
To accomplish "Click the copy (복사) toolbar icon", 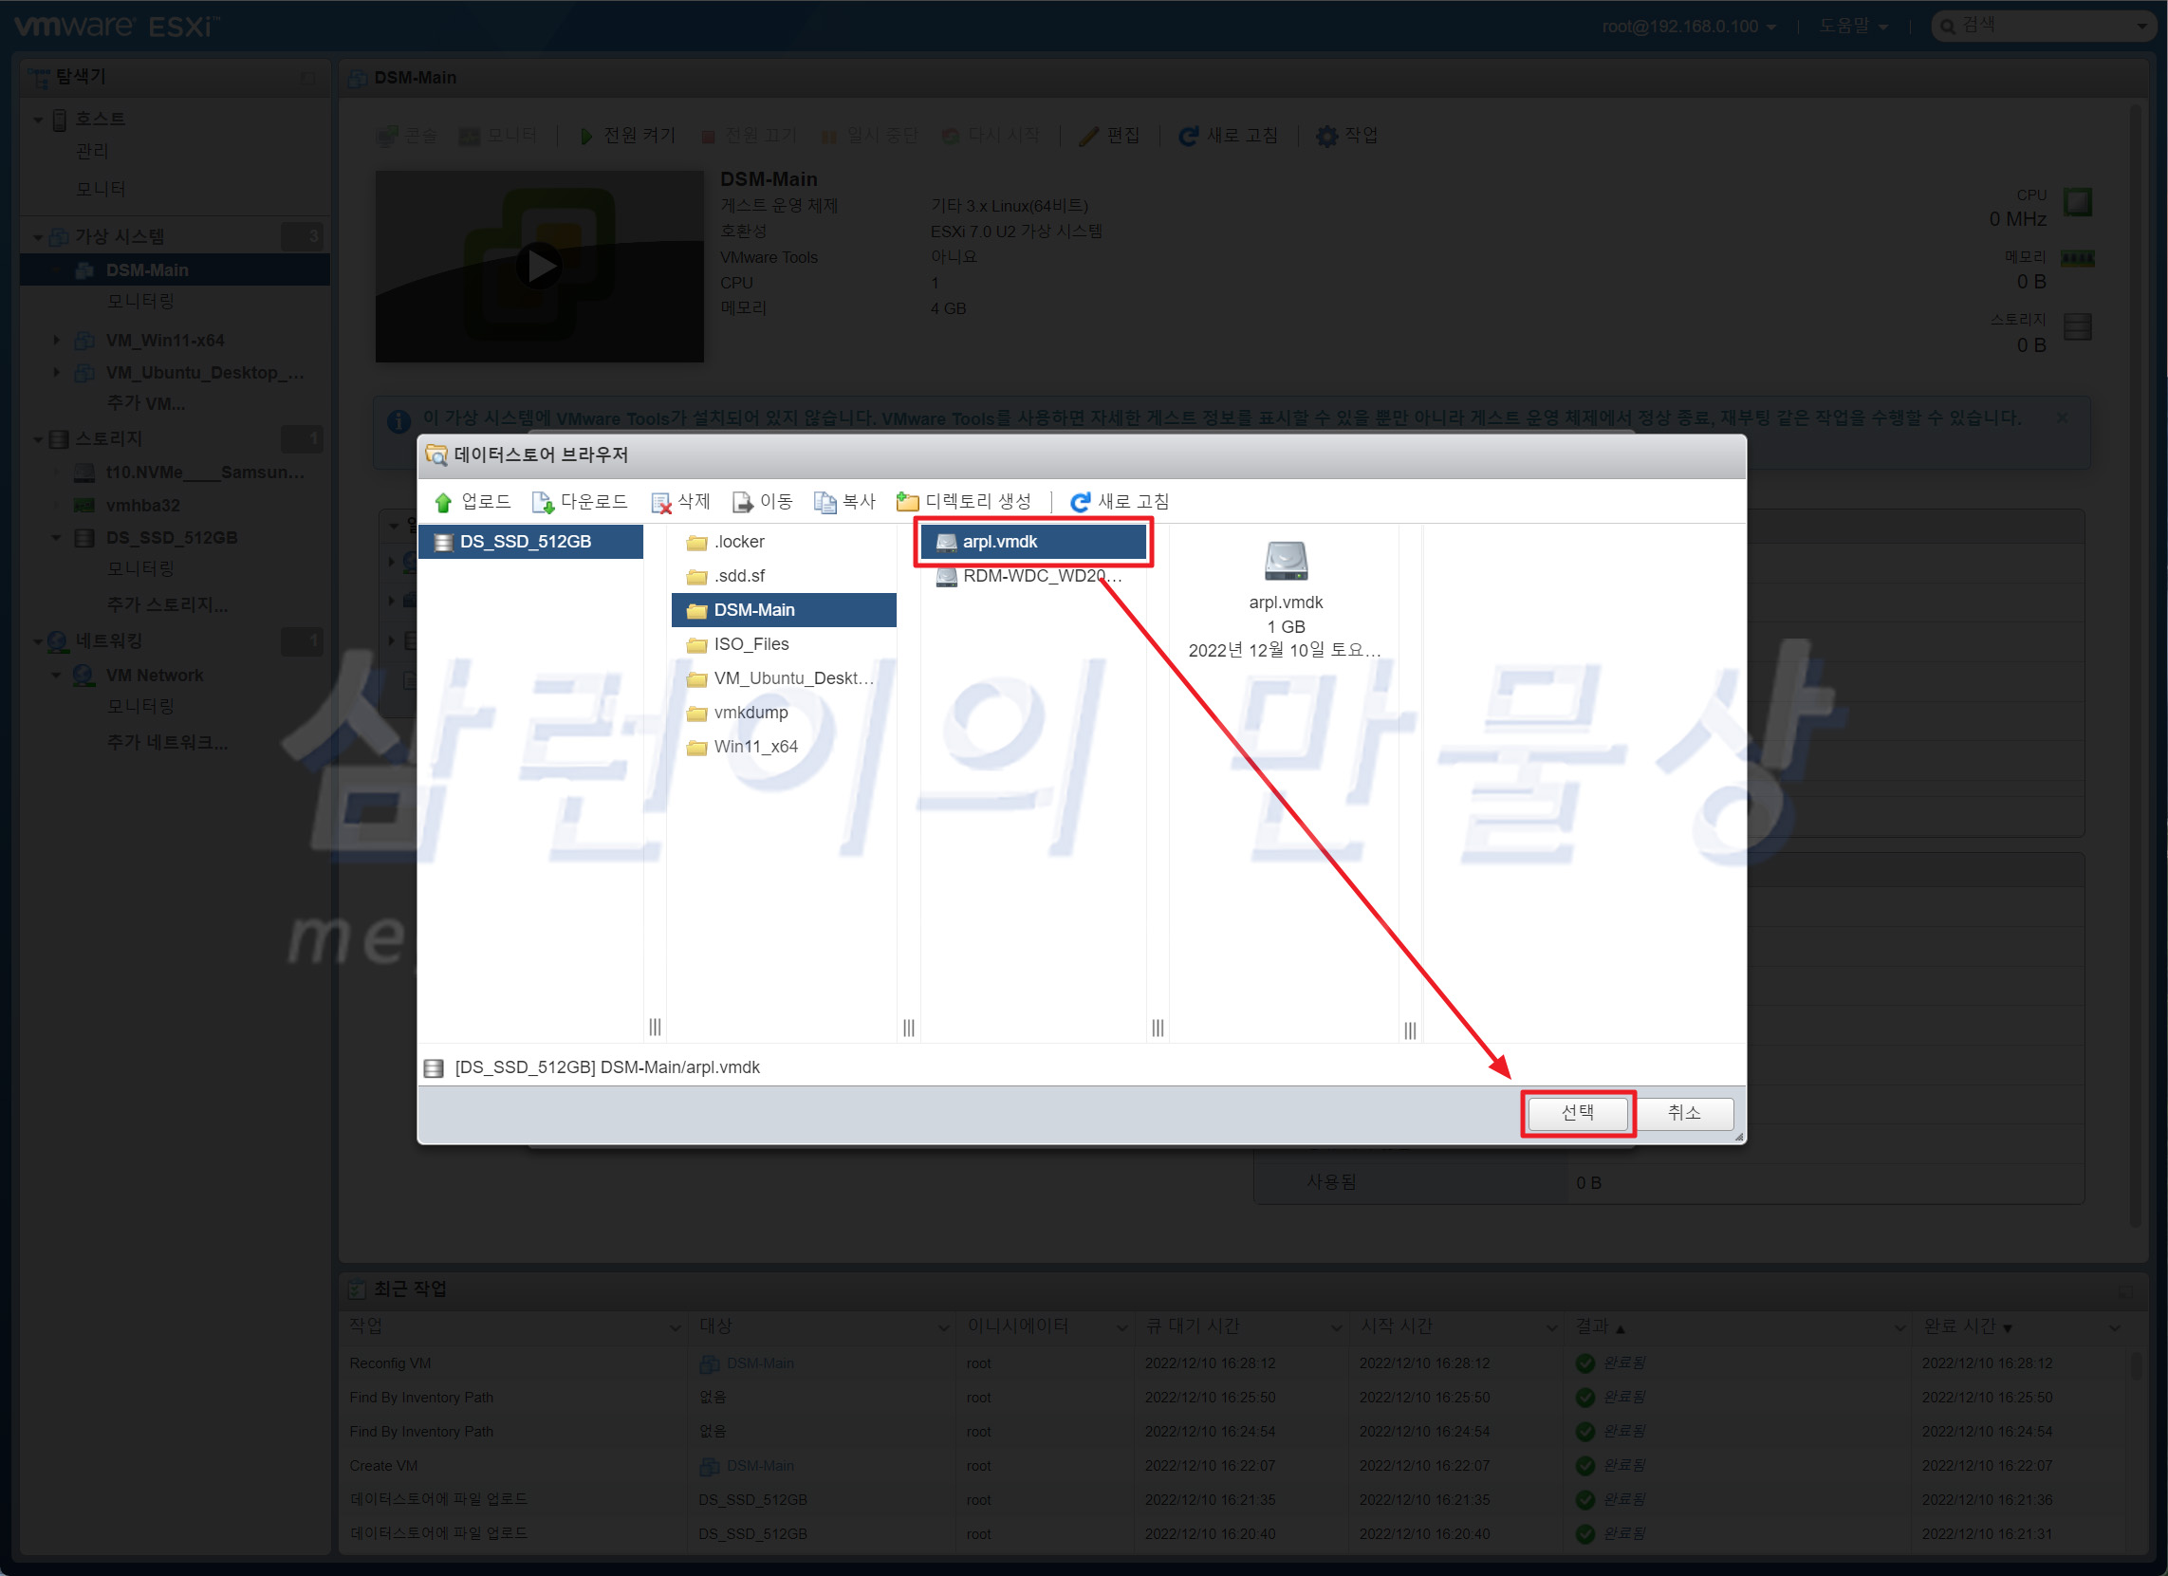I will click(825, 502).
